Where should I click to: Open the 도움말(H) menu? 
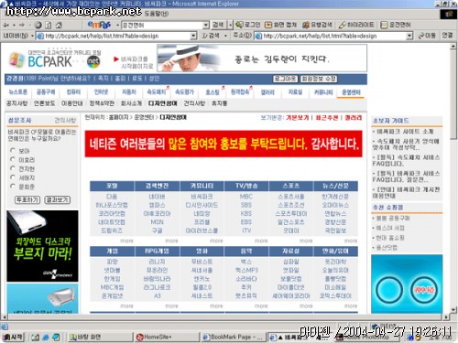tap(157, 14)
